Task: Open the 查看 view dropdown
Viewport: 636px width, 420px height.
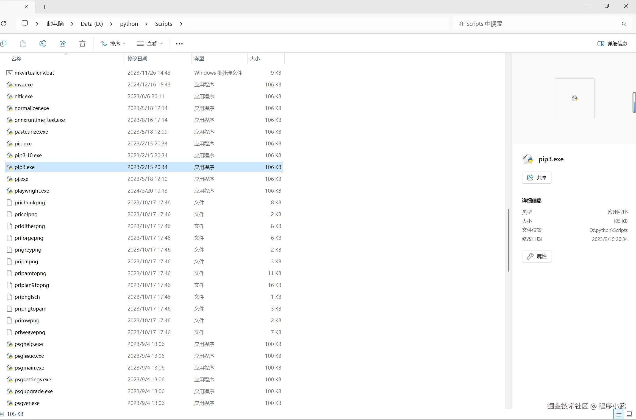Action: [150, 44]
